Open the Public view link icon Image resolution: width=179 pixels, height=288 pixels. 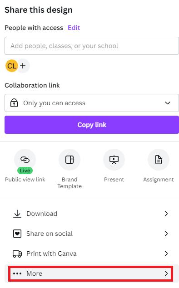(25, 160)
